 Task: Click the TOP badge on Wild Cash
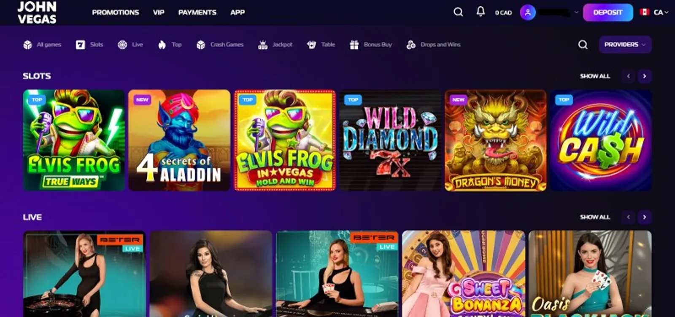[564, 100]
